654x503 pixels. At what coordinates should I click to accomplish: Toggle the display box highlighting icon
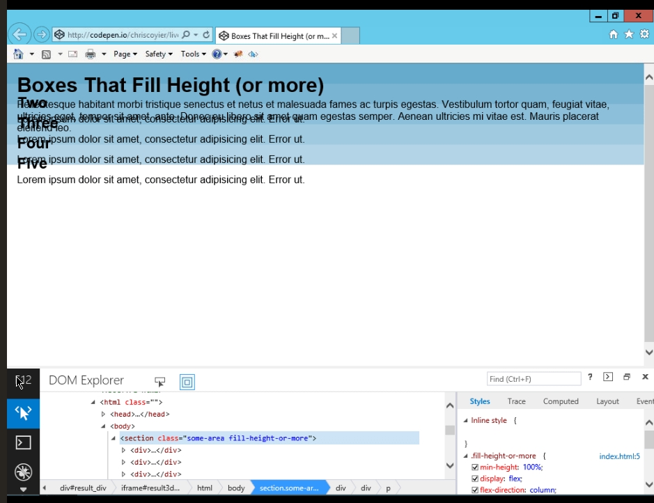pyautogui.click(x=187, y=381)
